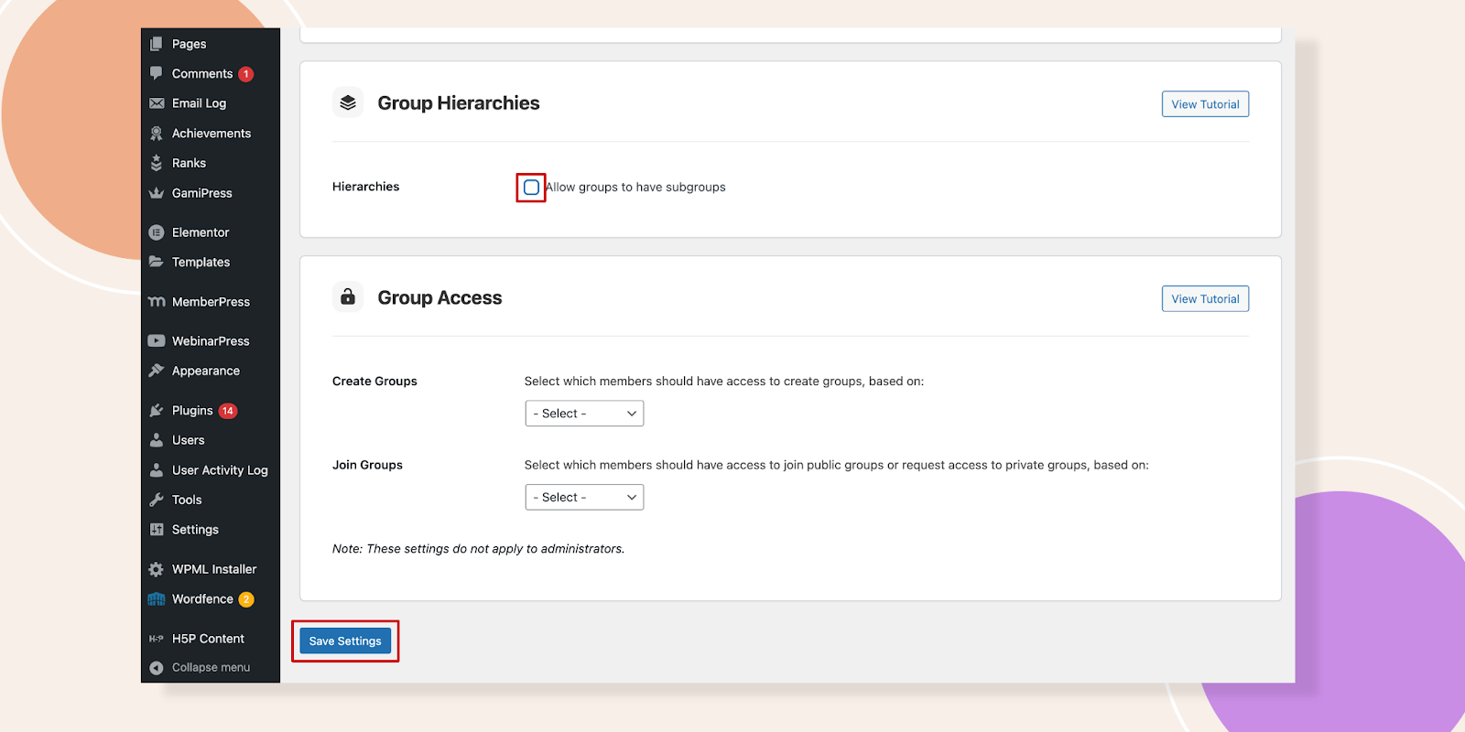Click the WebinarPress video icon

click(x=157, y=341)
